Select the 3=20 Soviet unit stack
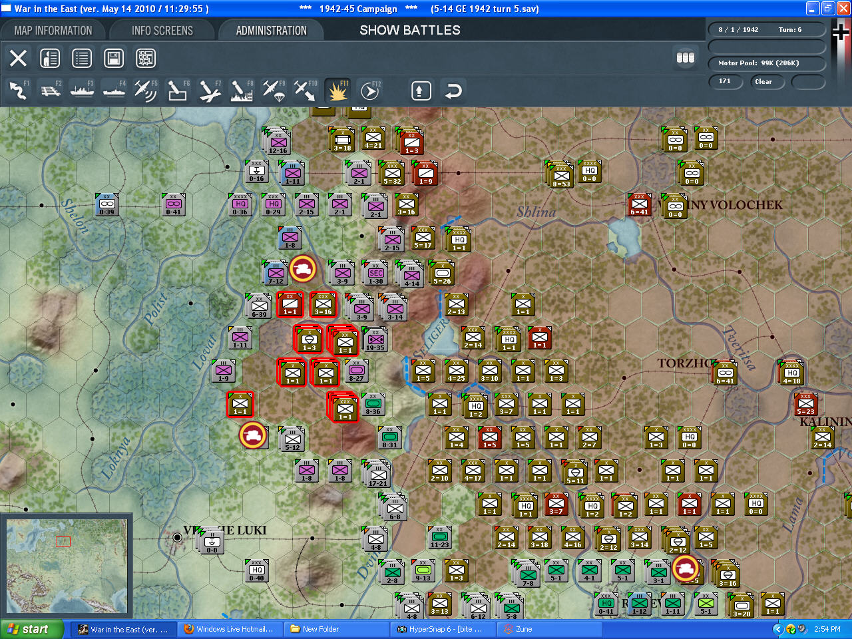The height and width of the screenshot is (639, 852). coord(741,606)
